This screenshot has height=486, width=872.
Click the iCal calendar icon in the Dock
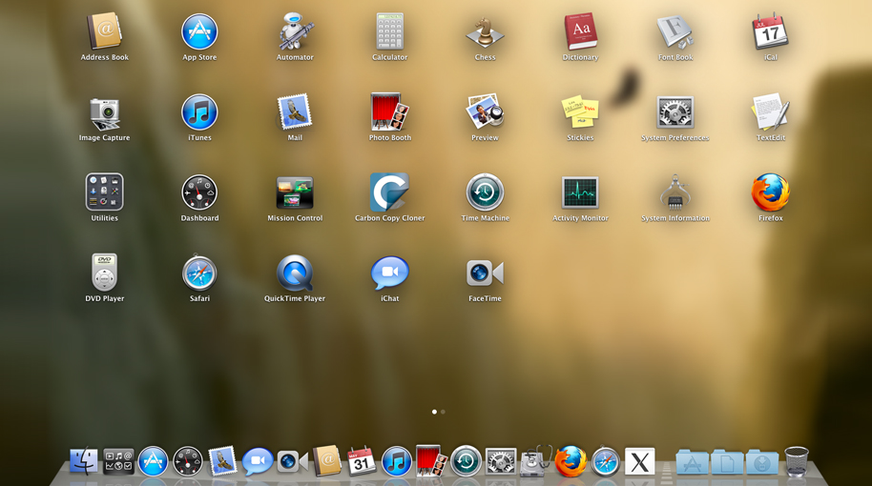(x=362, y=461)
